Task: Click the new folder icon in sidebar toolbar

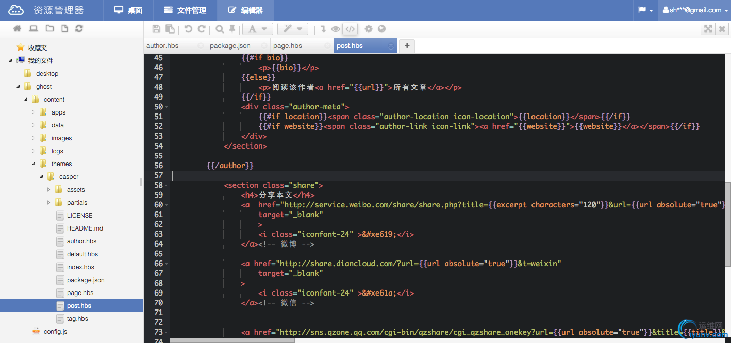Action: 49,29
